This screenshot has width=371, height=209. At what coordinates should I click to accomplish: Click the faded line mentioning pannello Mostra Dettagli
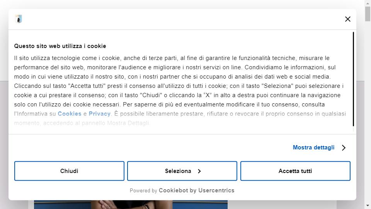[82, 123]
